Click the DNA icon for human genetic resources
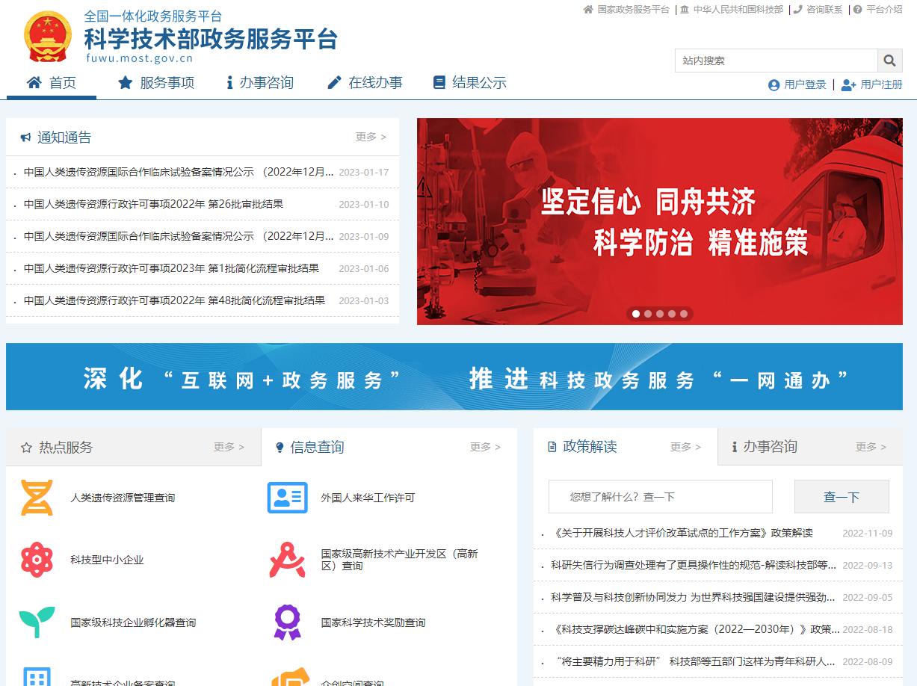Screen dimensions: 917x686 (37, 498)
